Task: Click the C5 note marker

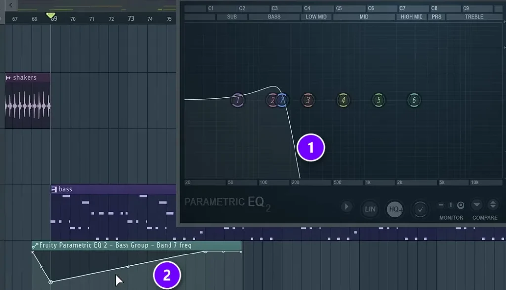Action: click(338, 8)
